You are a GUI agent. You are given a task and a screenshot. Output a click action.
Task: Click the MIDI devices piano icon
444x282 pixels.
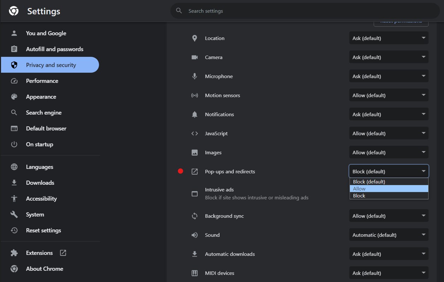click(x=195, y=273)
